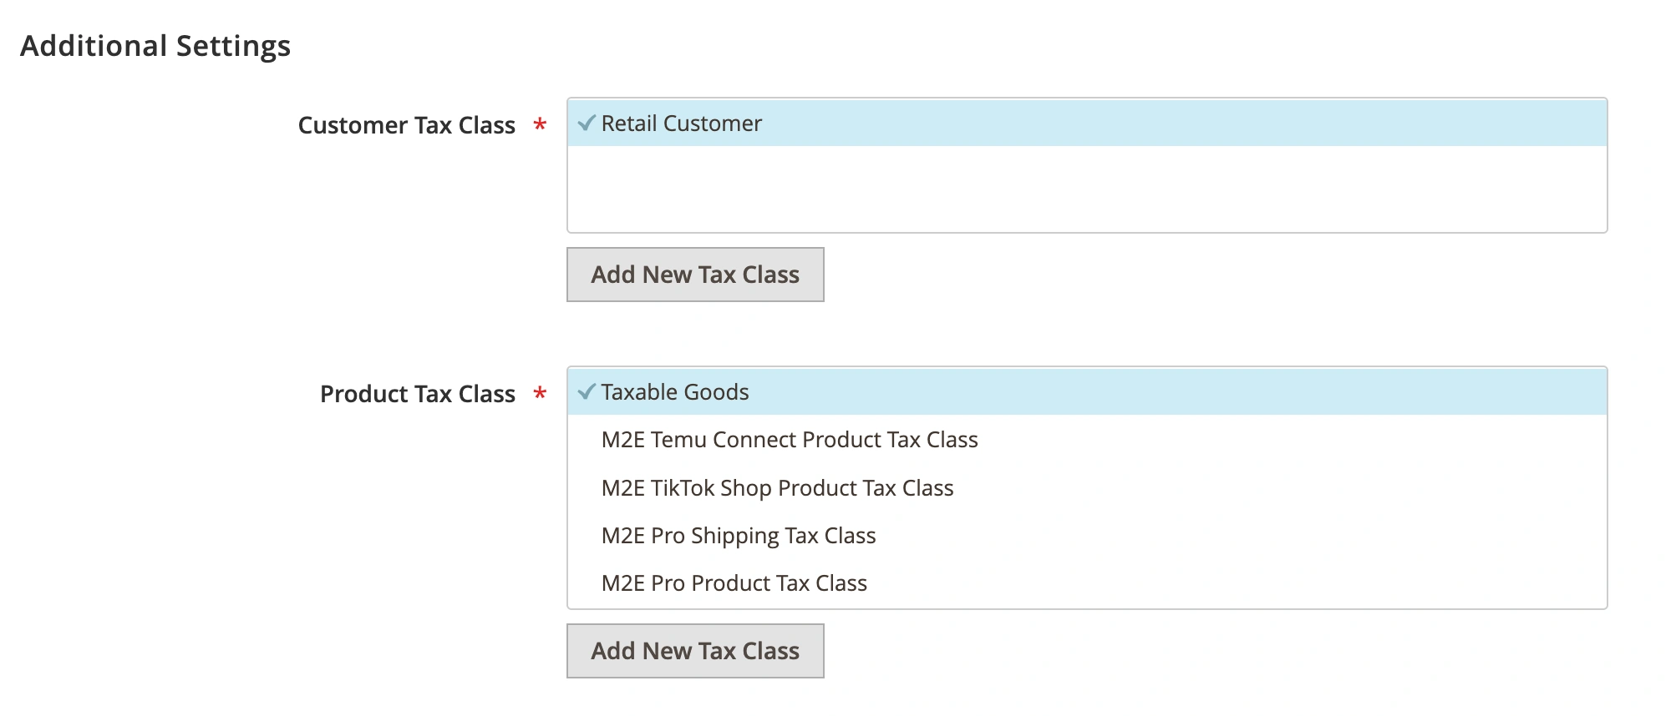Pick M2E Pro Product Tax Class

(734, 583)
